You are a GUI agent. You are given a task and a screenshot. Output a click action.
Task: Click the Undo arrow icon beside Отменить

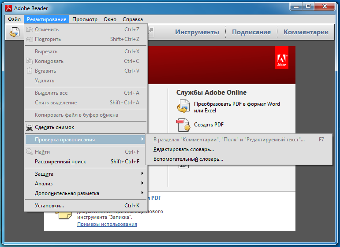tap(30, 29)
